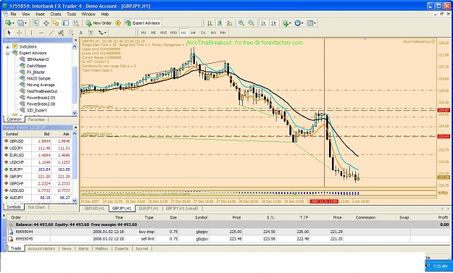This screenshot has width=453, height=273.
Task: Select the crosshair tool
Action: (x=19, y=33)
